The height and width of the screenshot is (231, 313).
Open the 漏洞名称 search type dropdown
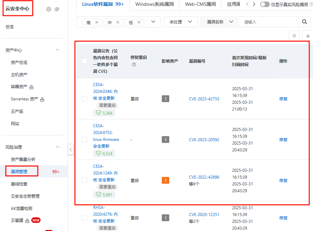tap(220, 22)
